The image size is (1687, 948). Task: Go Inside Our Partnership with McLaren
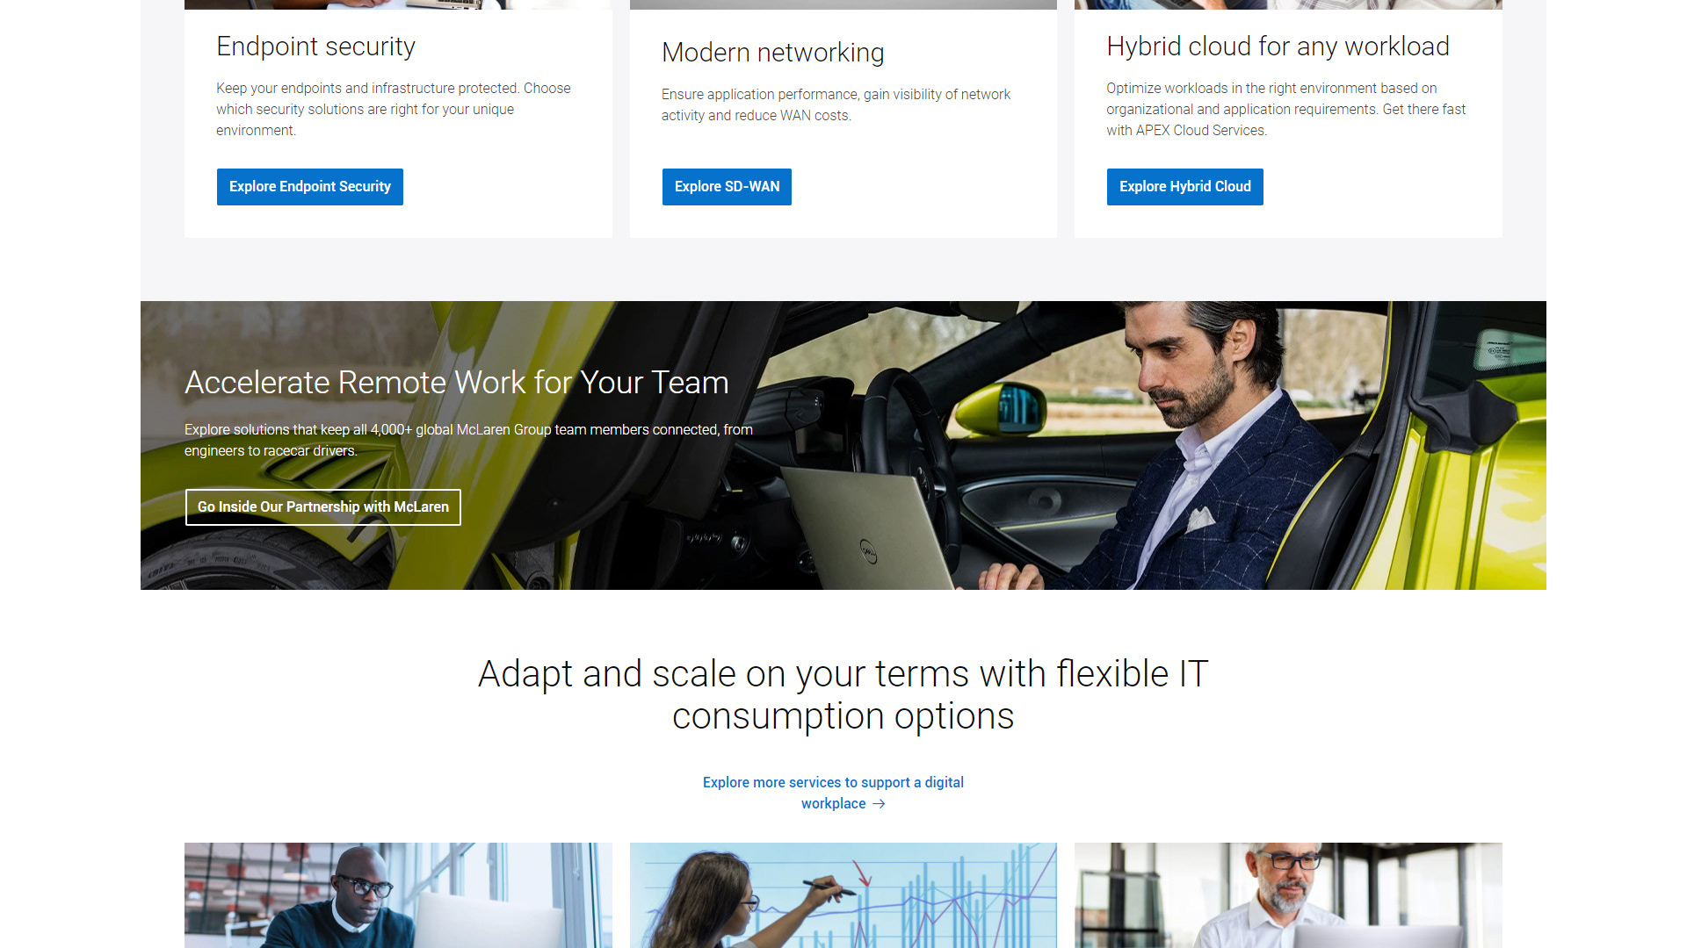[322, 507]
